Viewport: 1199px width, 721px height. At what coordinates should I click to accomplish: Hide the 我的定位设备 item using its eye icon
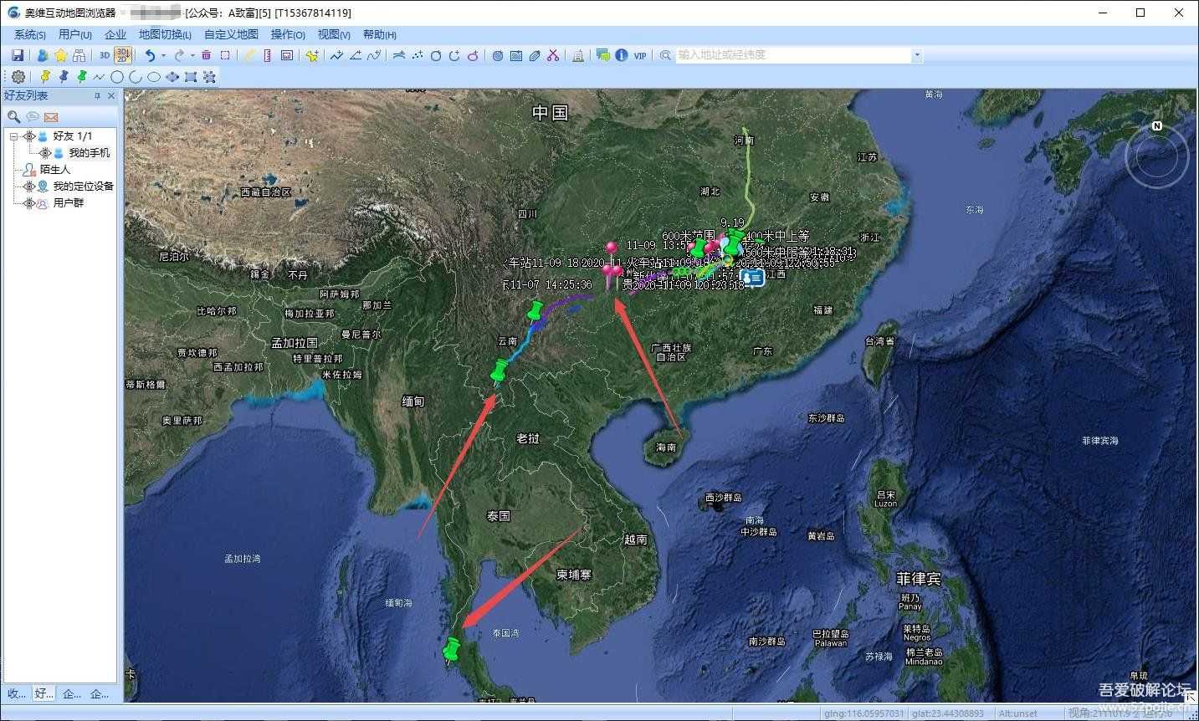point(29,186)
